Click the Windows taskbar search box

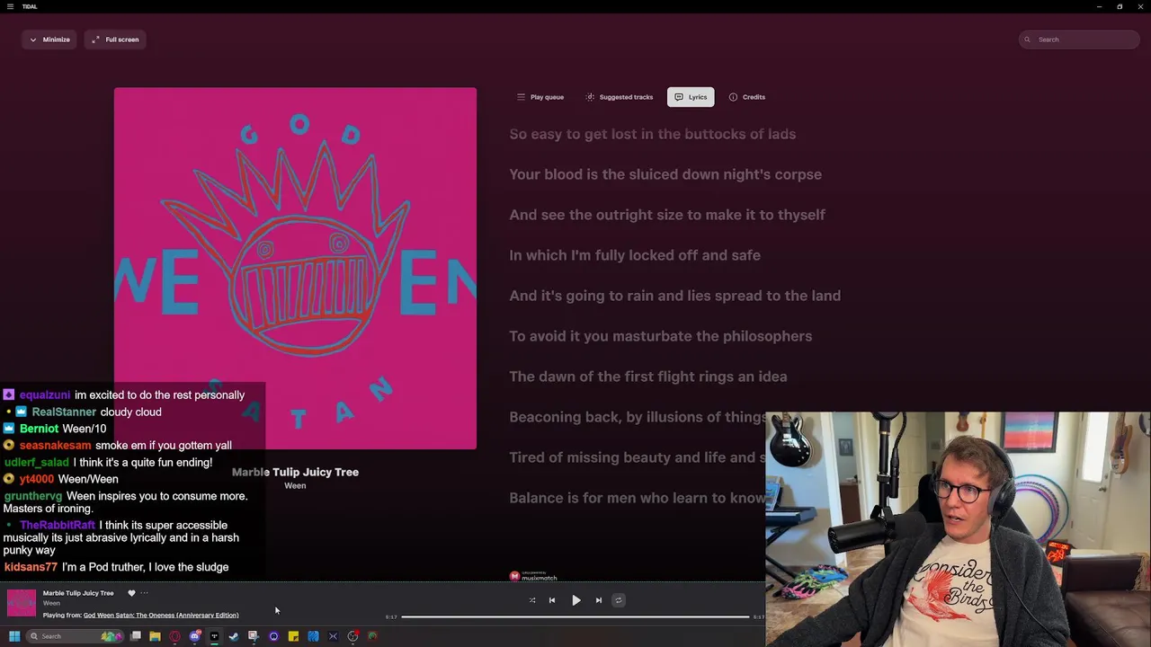[76, 636]
